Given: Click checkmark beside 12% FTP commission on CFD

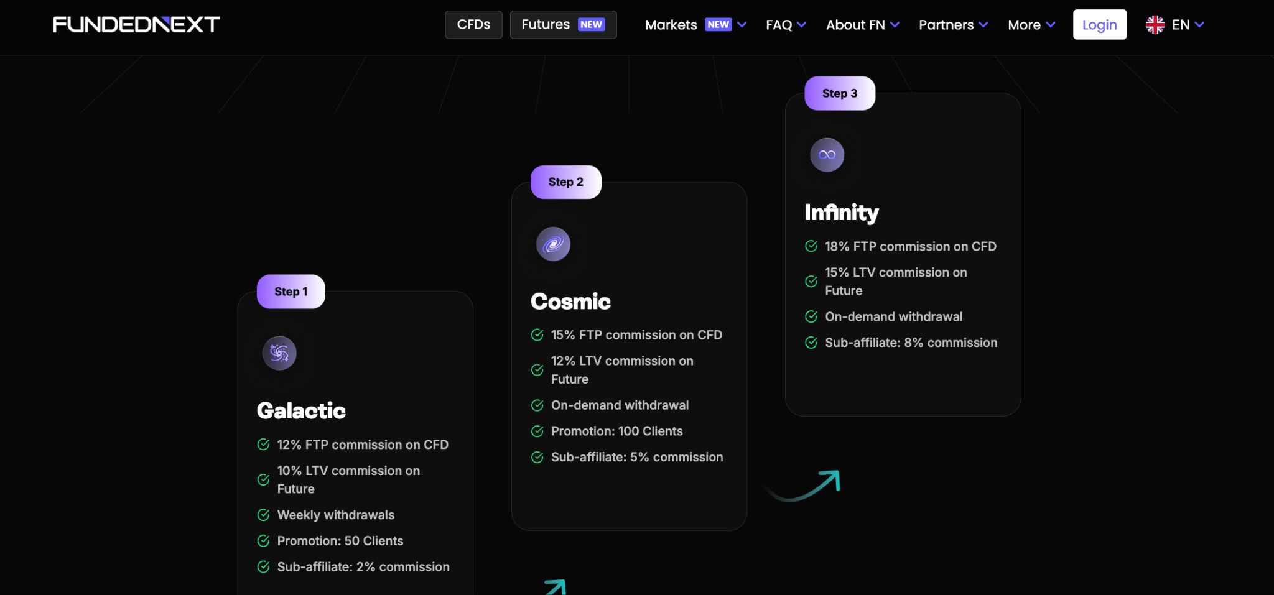Looking at the screenshot, I should point(263,445).
